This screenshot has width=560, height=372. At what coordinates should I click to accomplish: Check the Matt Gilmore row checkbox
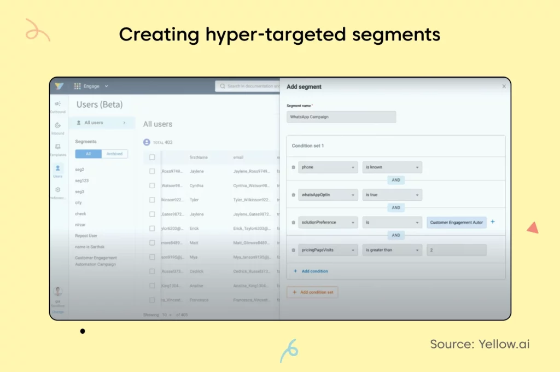coord(152,243)
